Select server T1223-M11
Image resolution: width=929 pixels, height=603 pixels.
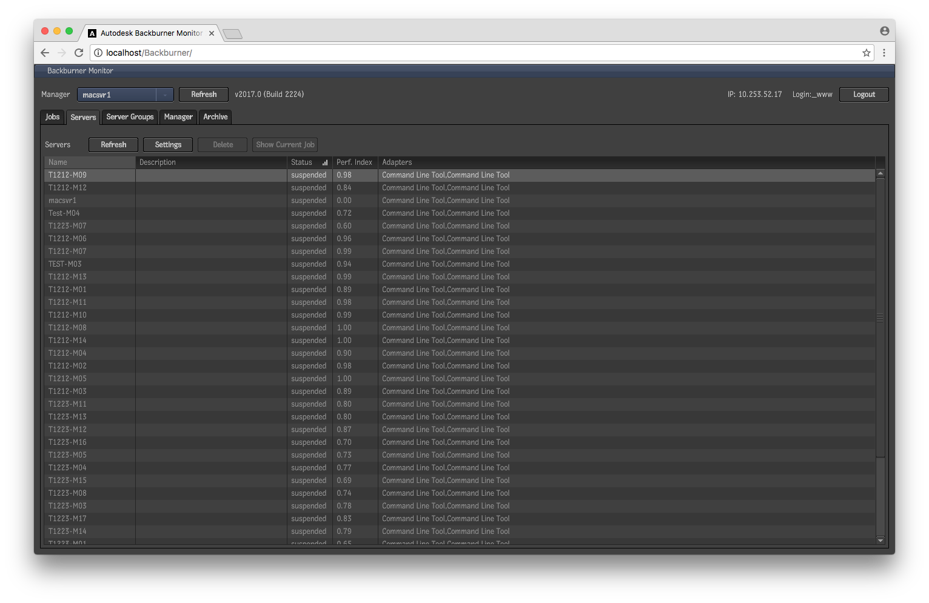tap(460, 404)
